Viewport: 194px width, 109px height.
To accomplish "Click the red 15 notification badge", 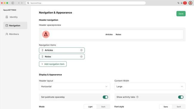I will pyautogui.click(x=185, y=3).
